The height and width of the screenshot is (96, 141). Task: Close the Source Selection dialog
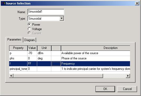point(137,3)
